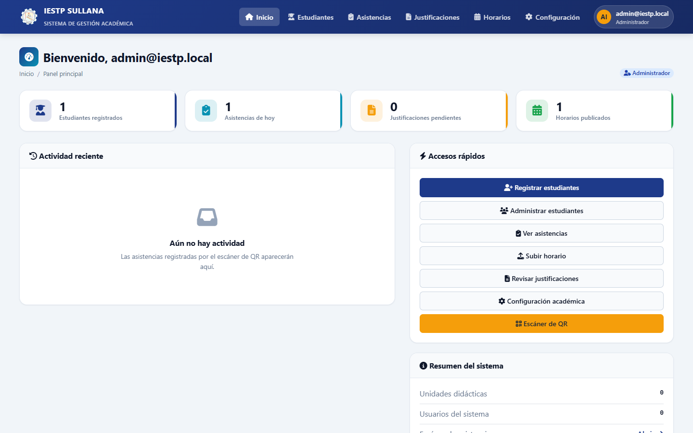Open Revisar justificaciones quick access
The image size is (693, 433).
541,279
